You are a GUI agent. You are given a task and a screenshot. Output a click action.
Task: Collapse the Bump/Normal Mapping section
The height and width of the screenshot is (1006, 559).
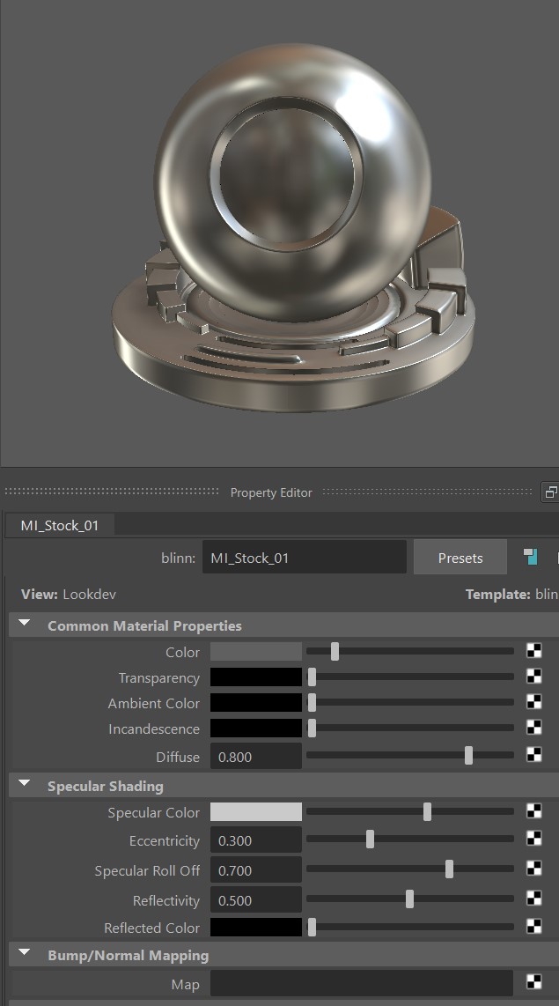click(x=25, y=953)
